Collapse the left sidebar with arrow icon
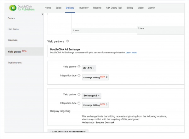The width and height of the screenshot is (189, 139). (42, 14)
